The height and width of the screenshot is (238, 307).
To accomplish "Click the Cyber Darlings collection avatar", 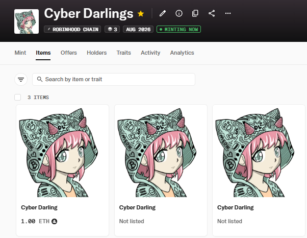I will tap(27, 21).
